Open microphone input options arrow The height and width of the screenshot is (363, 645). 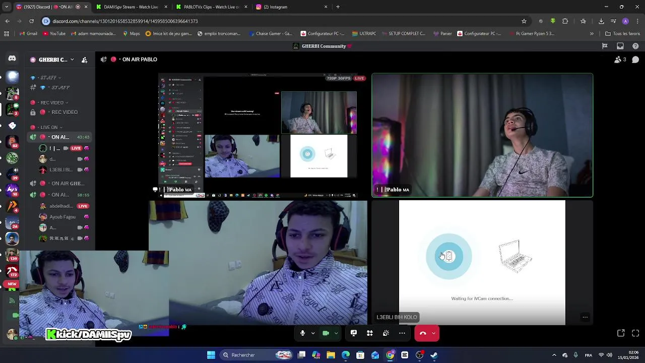pos(313,333)
